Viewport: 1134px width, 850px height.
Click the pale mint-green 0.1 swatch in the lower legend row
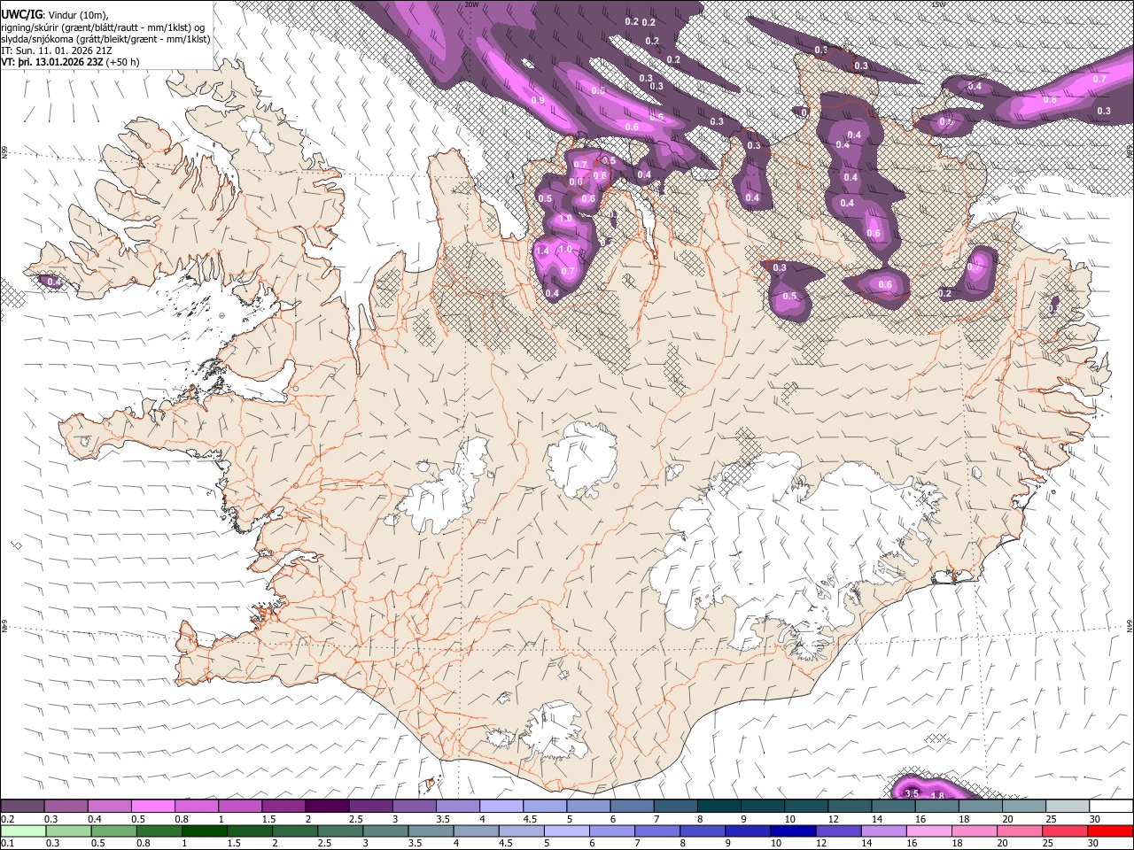click(22, 831)
